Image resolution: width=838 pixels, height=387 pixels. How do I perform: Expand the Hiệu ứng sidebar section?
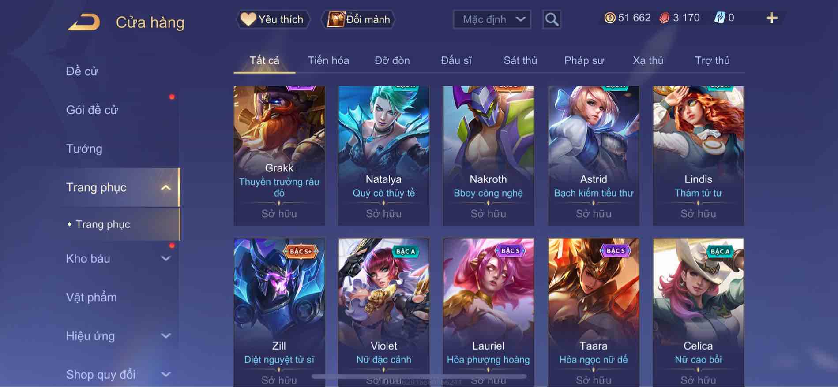click(x=166, y=336)
